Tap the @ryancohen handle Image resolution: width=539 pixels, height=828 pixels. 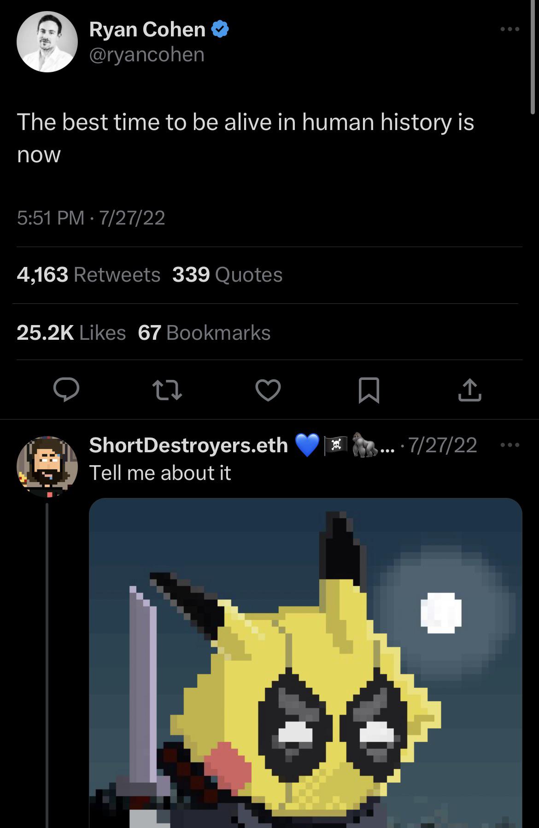tap(146, 54)
